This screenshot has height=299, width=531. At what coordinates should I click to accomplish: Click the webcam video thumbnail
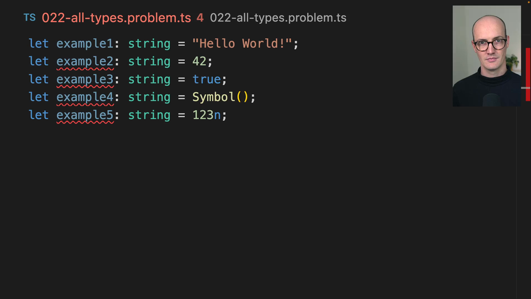coord(486,56)
